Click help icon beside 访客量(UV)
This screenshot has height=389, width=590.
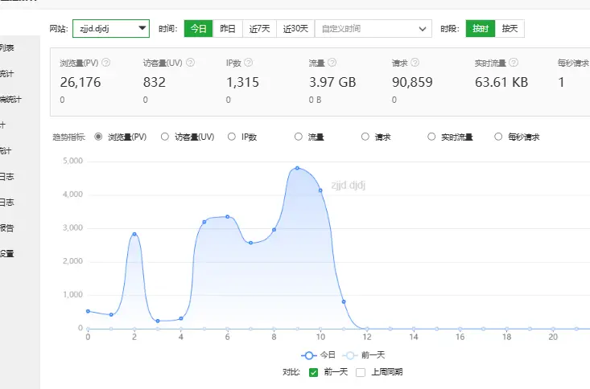pos(189,62)
